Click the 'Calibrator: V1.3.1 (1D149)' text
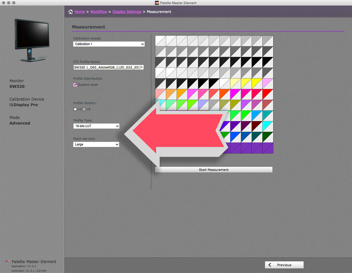Image resolution: width=352 pixels, height=273 pixels. tap(29, 271)
